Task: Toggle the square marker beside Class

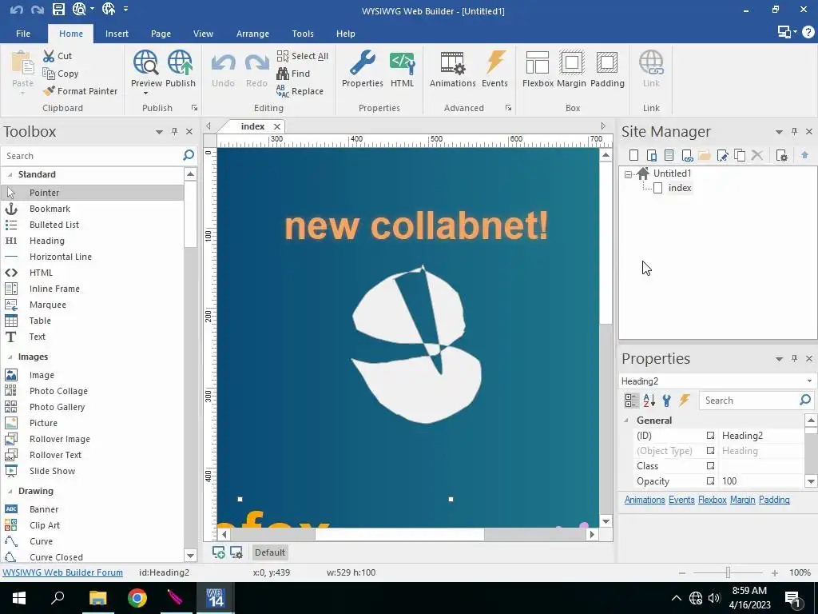Action: 710,466
